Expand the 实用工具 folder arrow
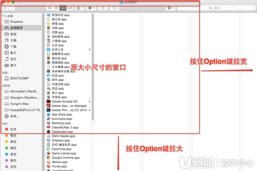 pos(90,49)
